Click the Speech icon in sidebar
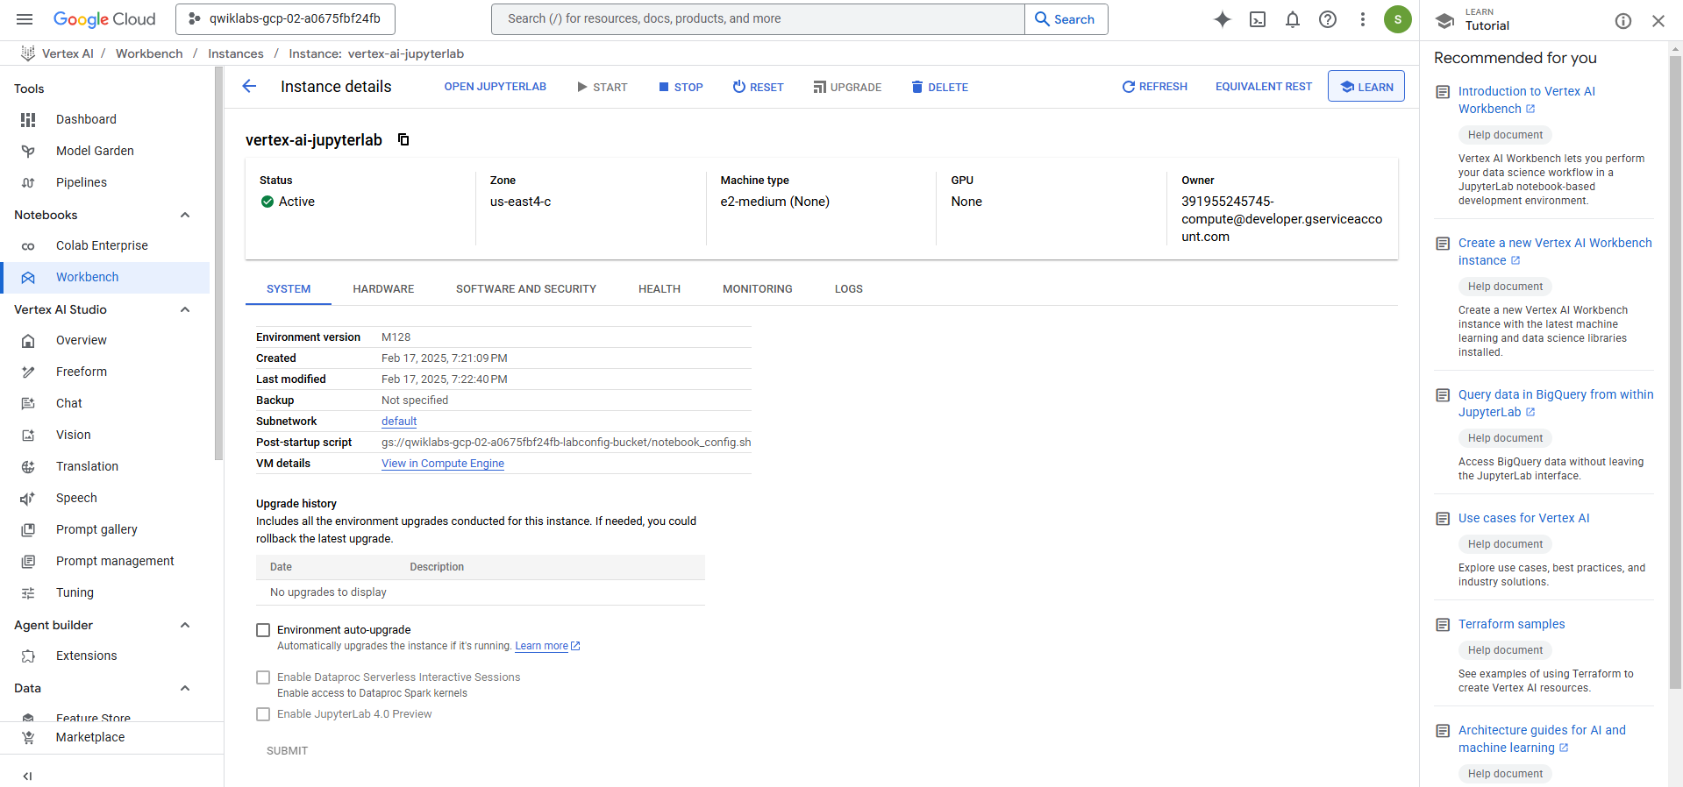This screenshot has height=787, width=1683. click(28, 498)
